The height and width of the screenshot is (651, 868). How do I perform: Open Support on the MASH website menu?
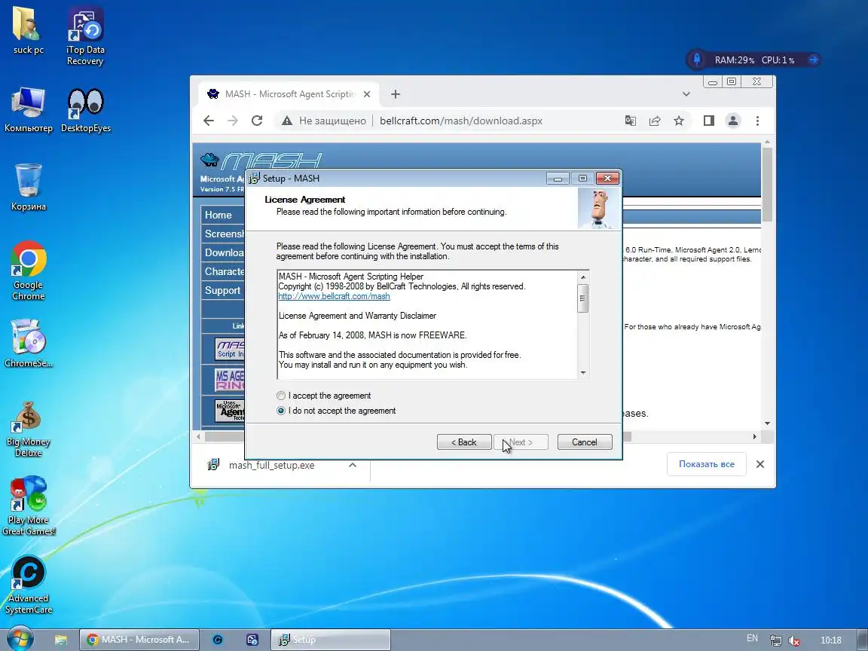pos(222,290)
